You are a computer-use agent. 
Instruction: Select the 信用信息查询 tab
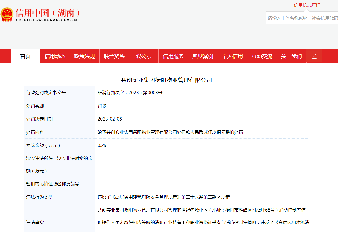(307, 5)
